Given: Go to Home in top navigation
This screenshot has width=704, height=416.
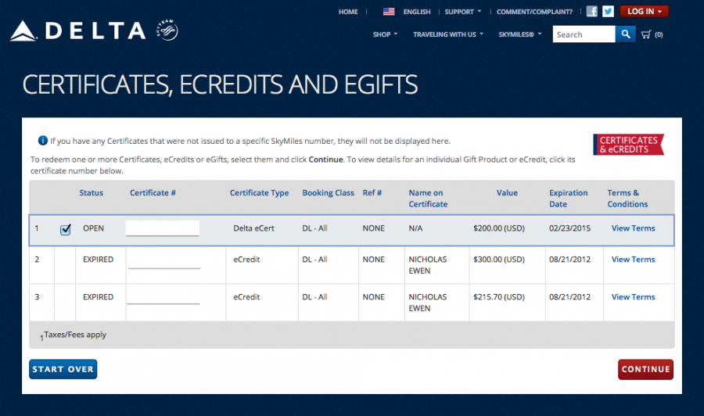Looking at the screenshot, I should 348,12.
